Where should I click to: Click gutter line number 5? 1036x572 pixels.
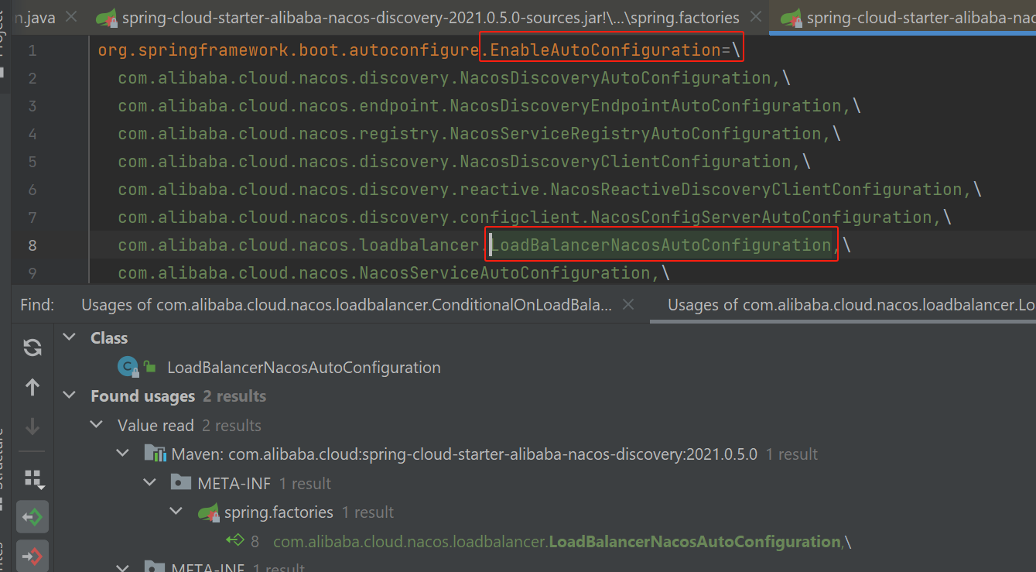pyautogui.click(x=32, y=162)
